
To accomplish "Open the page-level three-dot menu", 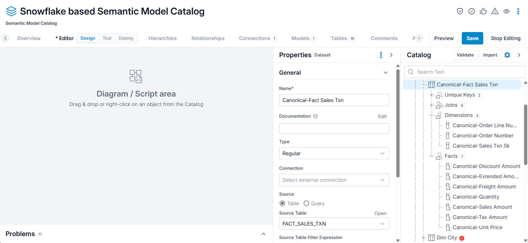I will point(518,11).
